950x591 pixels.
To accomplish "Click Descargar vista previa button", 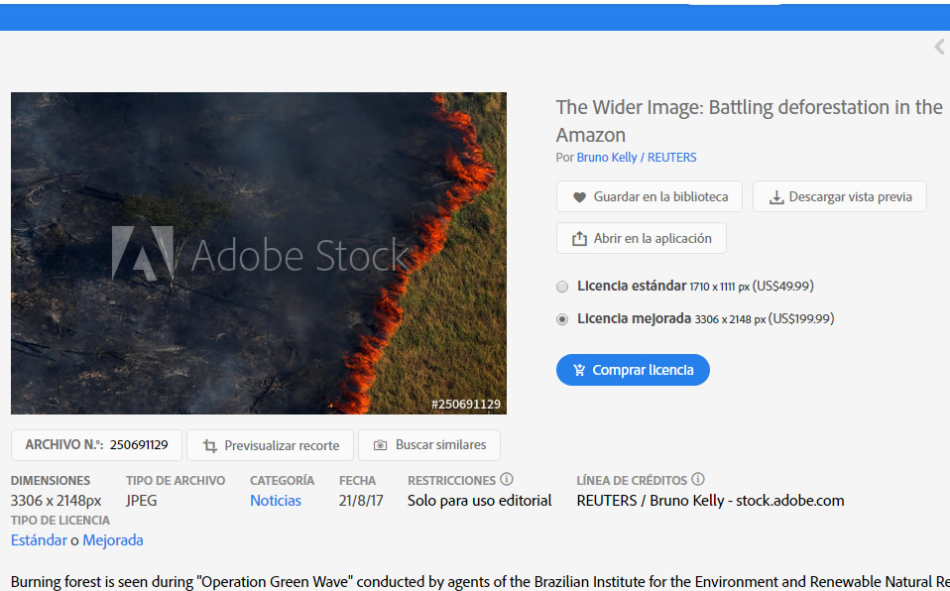I will point(840,196).
